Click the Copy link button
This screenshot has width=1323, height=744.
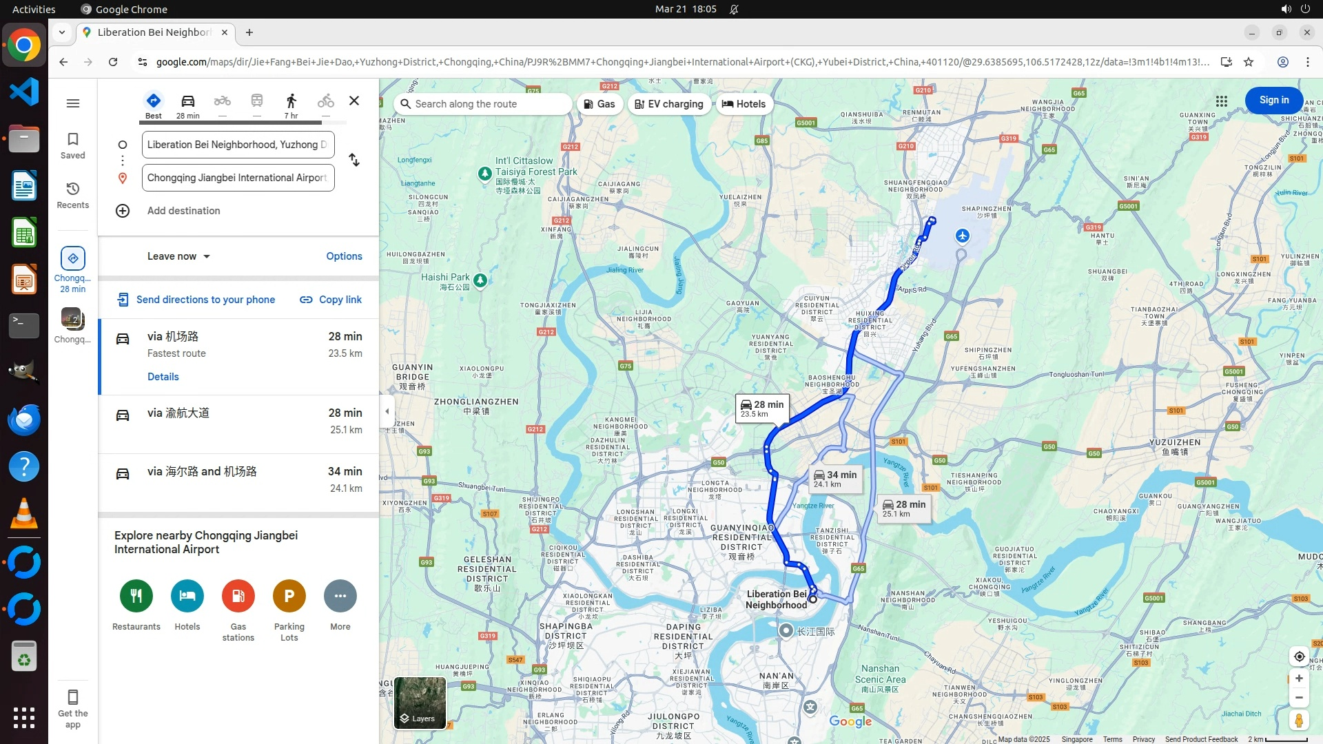point(331,300)
